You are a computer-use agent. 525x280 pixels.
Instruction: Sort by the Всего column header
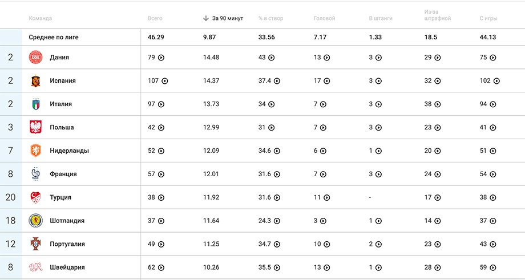155,18
